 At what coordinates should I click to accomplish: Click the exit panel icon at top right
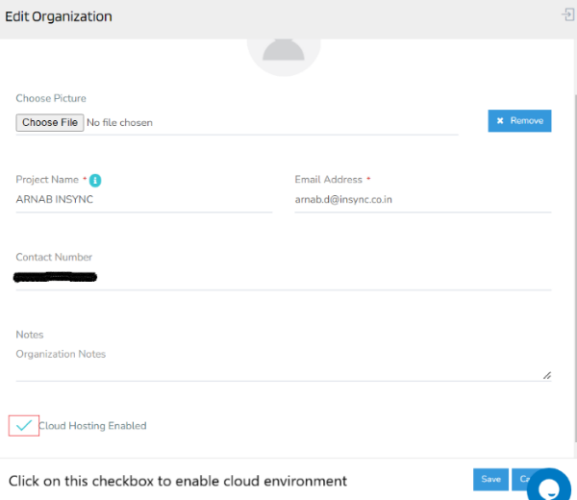point(567,14)
